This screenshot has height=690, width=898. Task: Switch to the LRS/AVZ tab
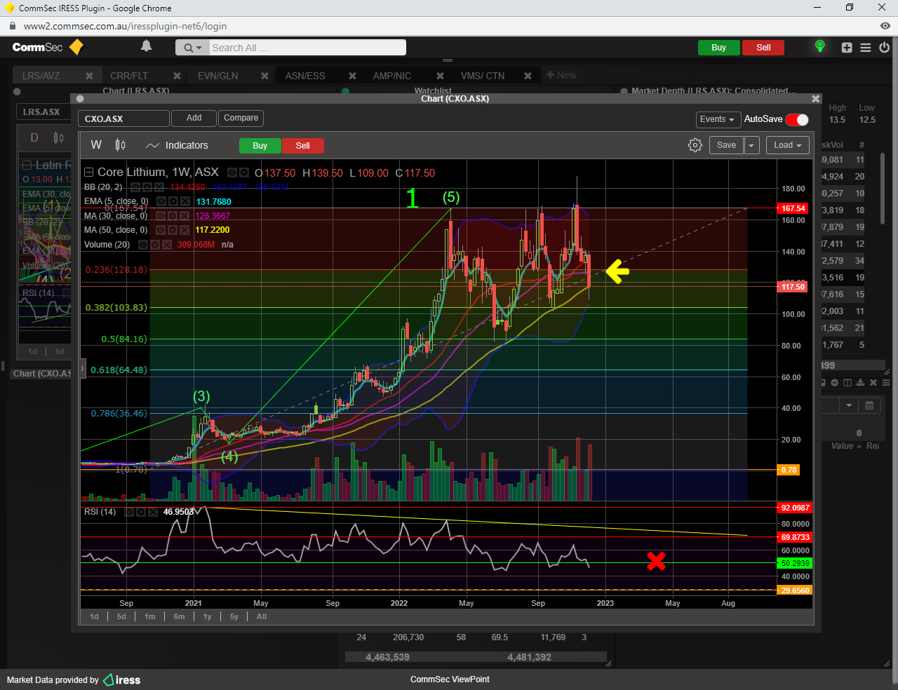click(41, 76)
